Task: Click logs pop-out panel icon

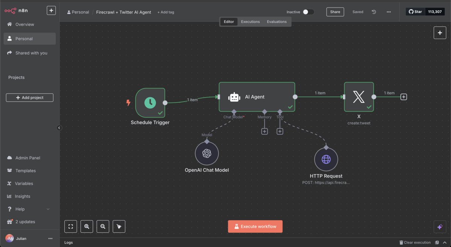Action: (437, 242)
